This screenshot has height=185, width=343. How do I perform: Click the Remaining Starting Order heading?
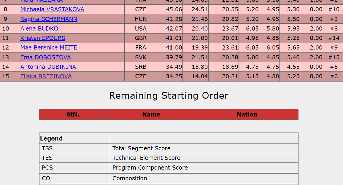pyautogui.click(x=169, y=95)
